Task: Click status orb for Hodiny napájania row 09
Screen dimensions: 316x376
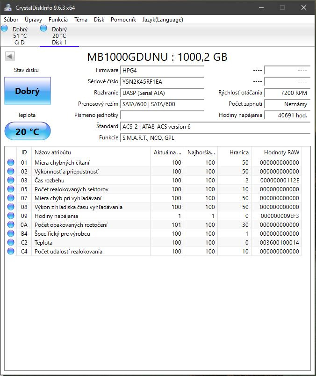Action: pos(11,216)
